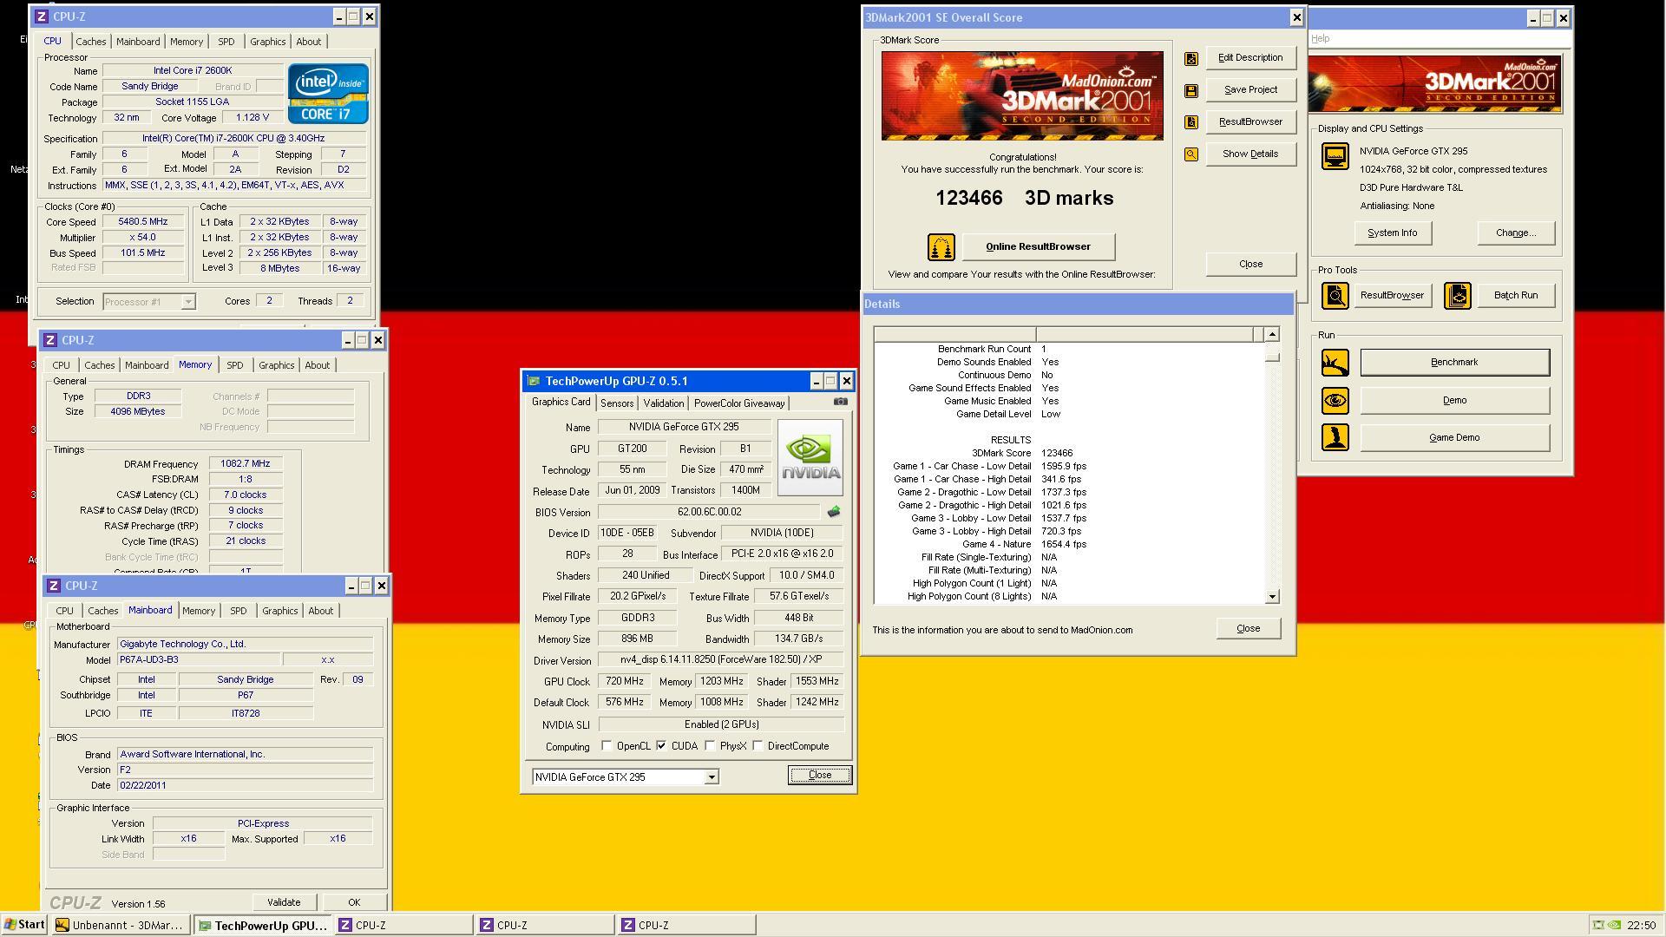Click the Details list scroll up arrow

[1272, 335]
